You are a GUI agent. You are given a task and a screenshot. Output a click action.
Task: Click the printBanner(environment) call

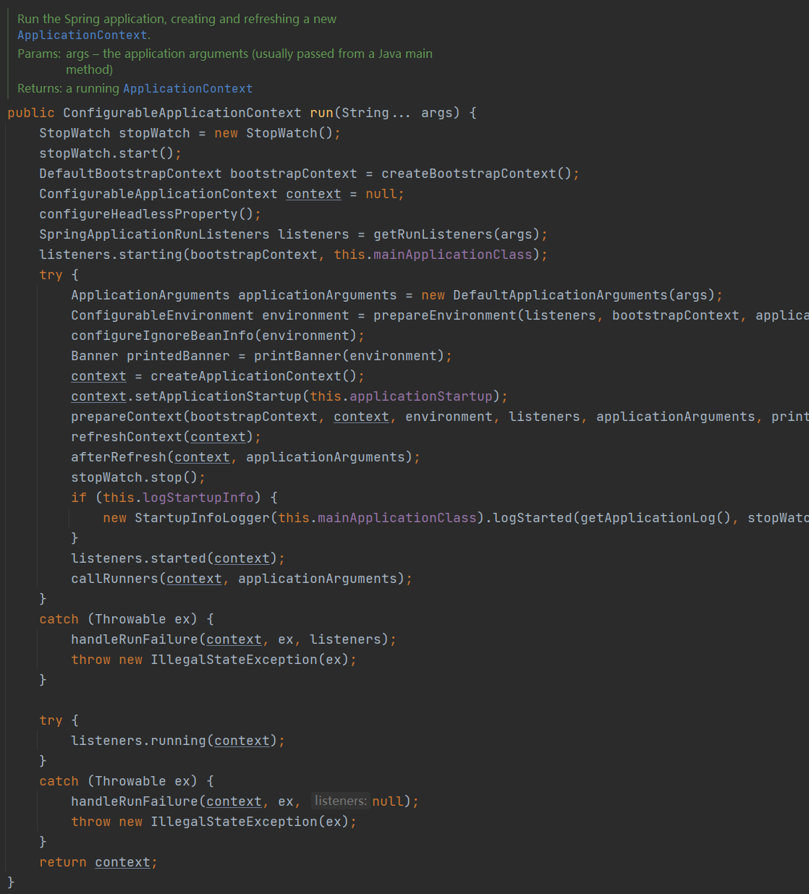pyautogui.click(x=349, y=356)
